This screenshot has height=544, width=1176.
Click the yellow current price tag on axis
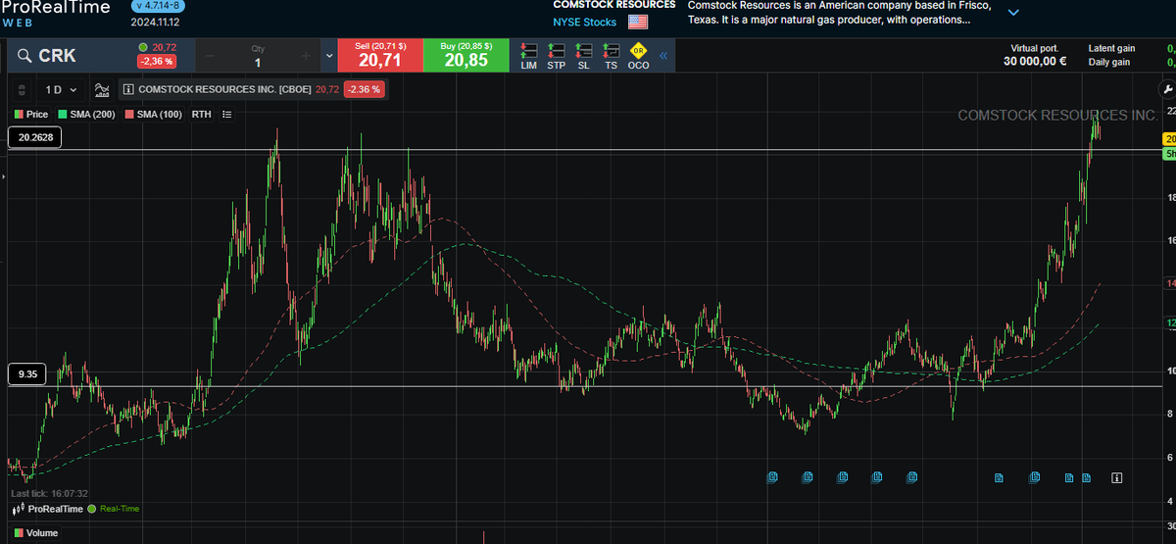pyautogui.click(x=1169, y=139)
